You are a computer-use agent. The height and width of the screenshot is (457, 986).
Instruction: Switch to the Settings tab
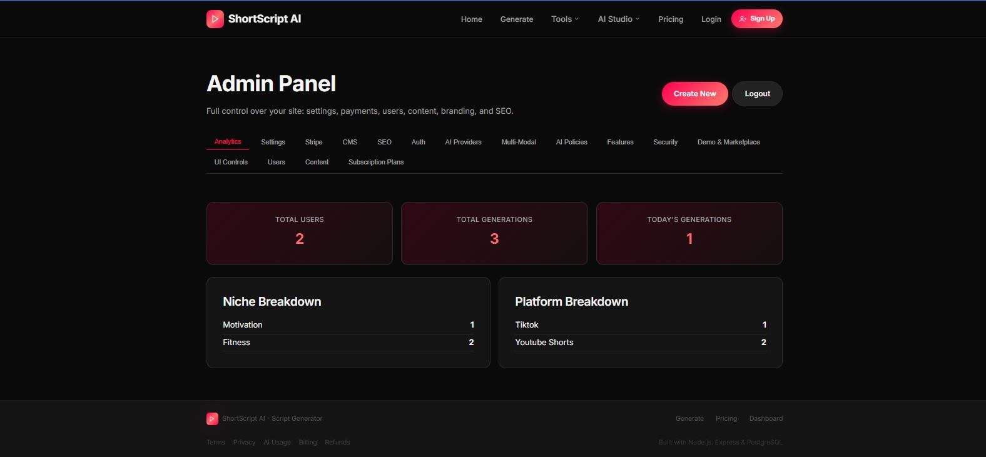coord(273,142)
